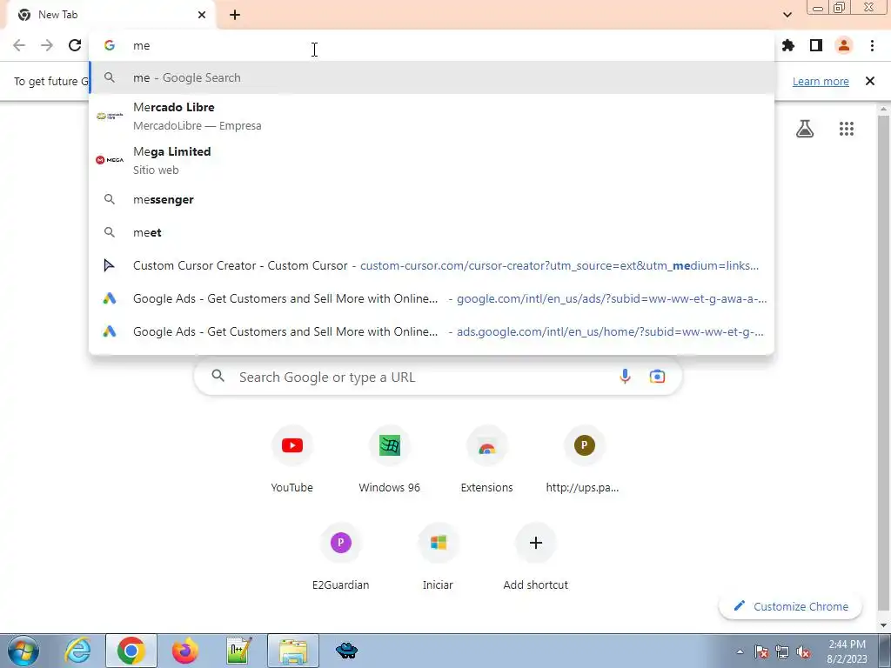
Task: Search by image with Lens camera
Action: point(657,377)
